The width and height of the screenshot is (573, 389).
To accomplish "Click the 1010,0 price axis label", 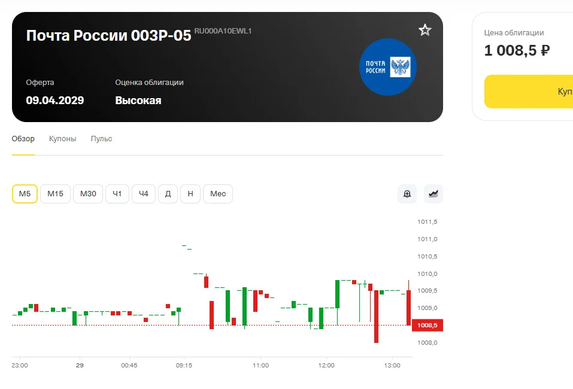I will [427, 273].
